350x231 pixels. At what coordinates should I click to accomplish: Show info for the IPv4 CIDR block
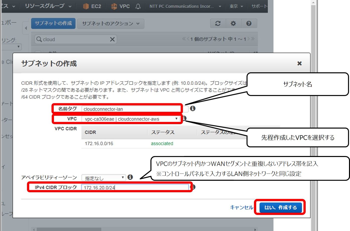tap(193, 187)
